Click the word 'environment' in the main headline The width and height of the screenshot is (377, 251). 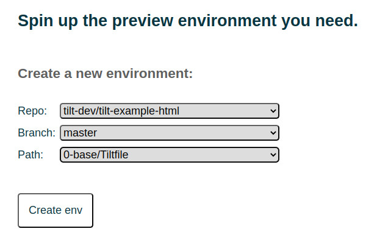[227, 21]
